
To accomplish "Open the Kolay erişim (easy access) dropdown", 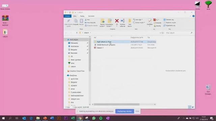I will coord(139,23).
